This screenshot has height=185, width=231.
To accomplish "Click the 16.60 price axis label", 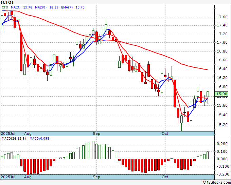I will tap(222, 60).
